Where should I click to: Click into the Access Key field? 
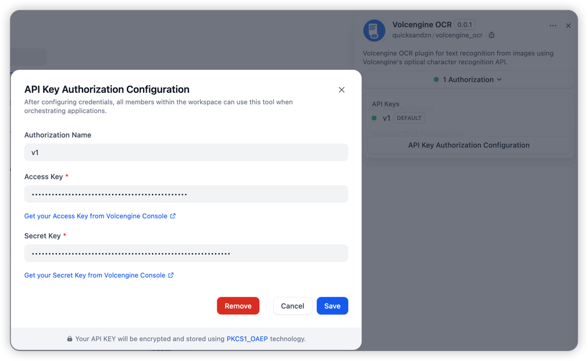pos(186,194)
